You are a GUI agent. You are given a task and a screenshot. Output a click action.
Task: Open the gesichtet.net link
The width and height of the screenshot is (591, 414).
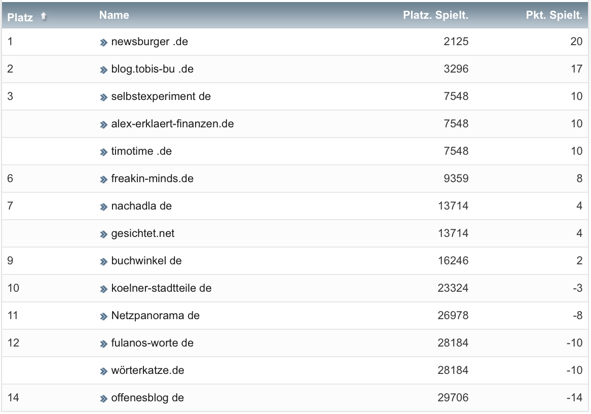tap(142, 233)
